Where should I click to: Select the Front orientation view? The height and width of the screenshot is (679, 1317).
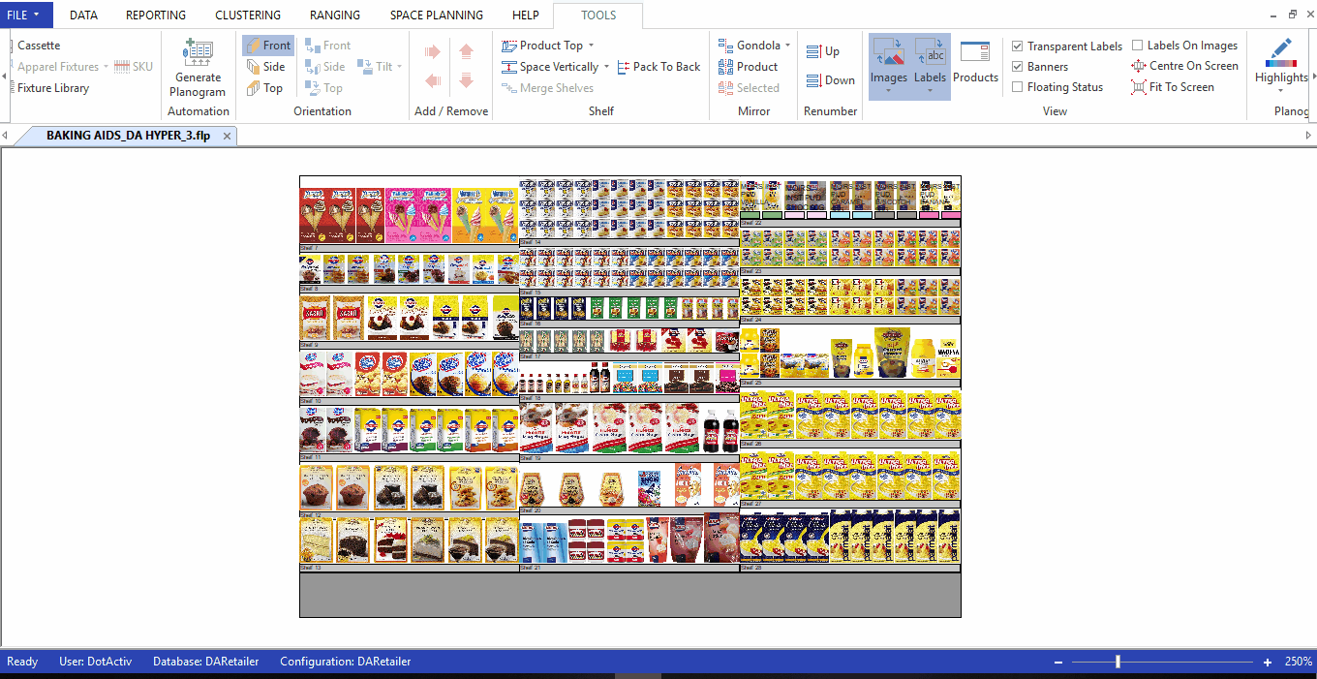click(267, 46)
